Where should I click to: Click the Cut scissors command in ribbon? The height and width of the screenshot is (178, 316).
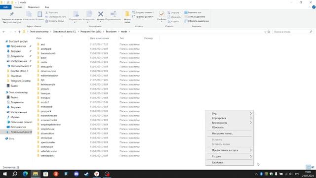tap(52, 12)
